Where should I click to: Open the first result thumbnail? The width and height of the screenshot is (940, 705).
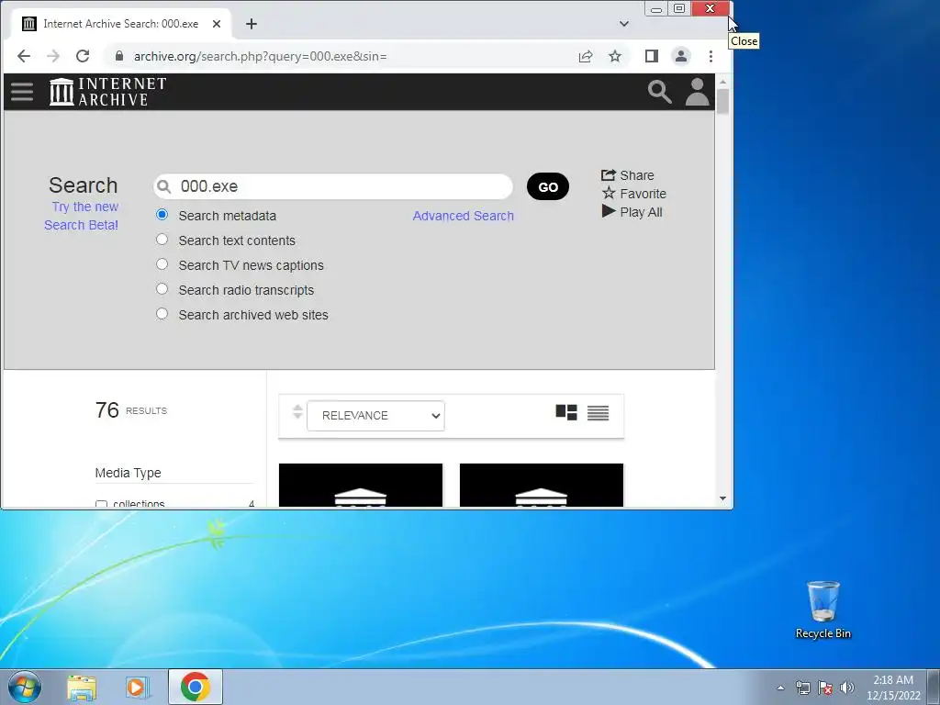[x=360, y=485]
